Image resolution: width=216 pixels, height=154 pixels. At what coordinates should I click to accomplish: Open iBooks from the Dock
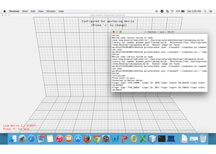pos(69,138)
